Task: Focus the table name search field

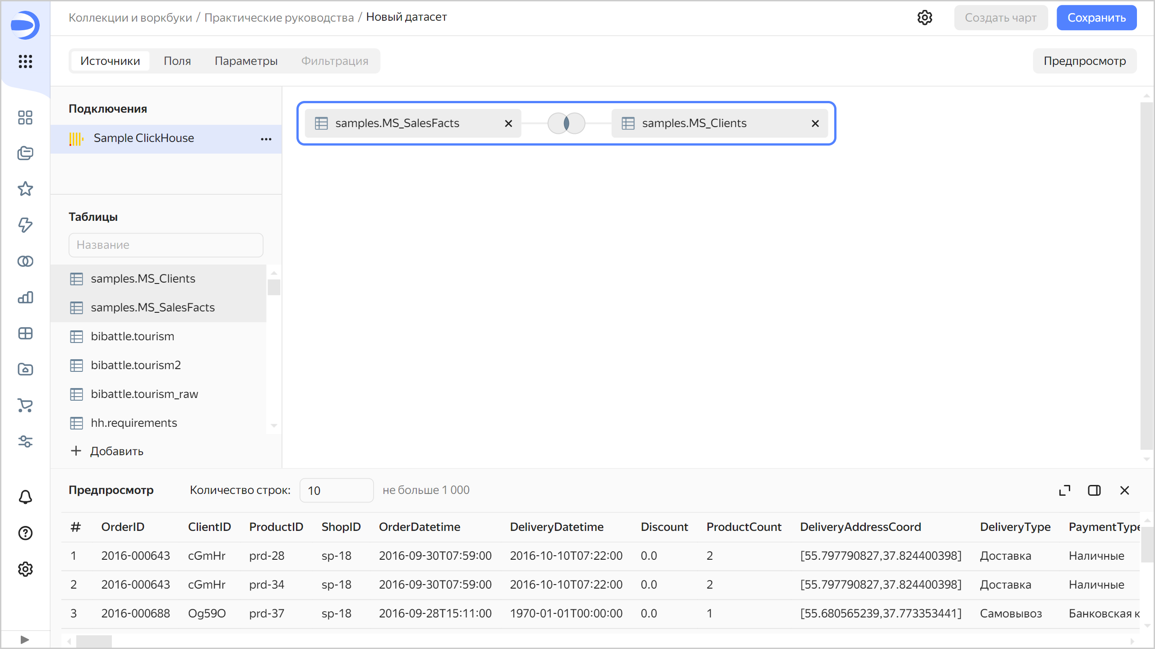Action: click(166, 245)
